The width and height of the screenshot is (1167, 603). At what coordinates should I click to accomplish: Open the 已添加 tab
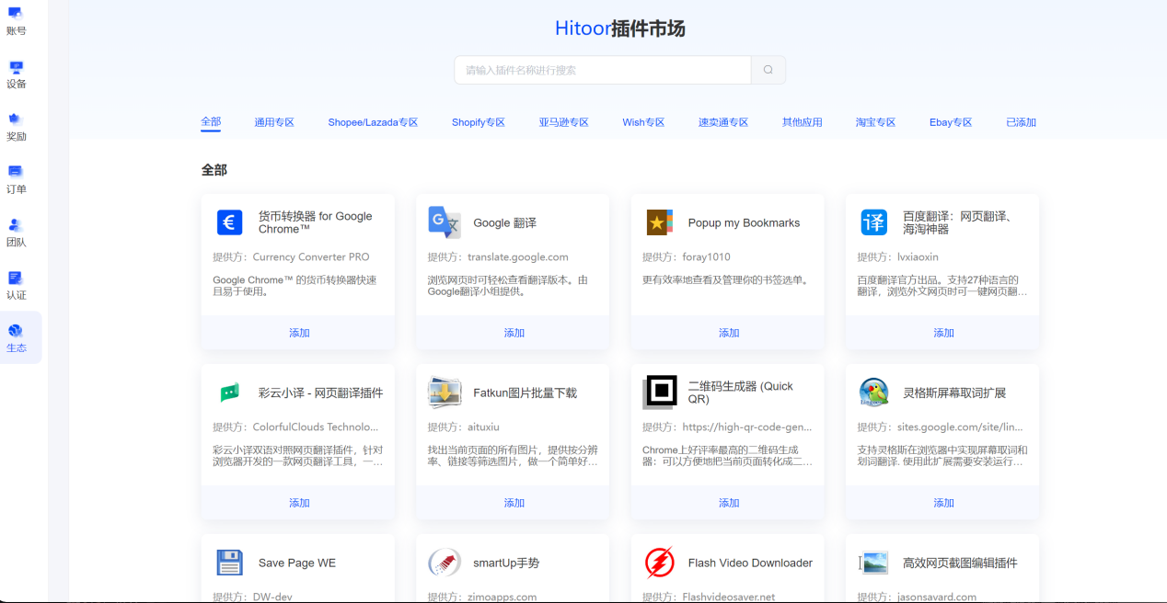(x=1021, y=122)
